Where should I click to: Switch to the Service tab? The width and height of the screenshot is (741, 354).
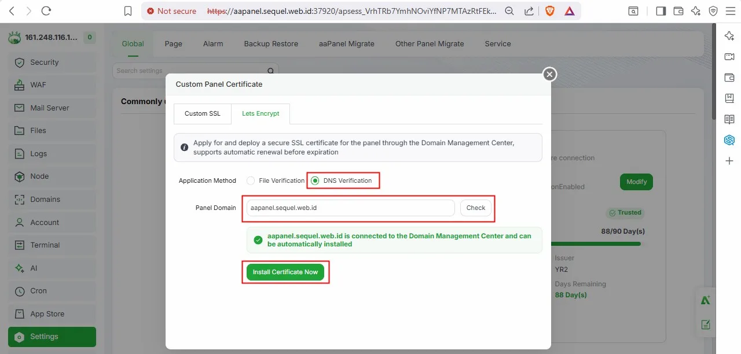[x=498, y=44]
